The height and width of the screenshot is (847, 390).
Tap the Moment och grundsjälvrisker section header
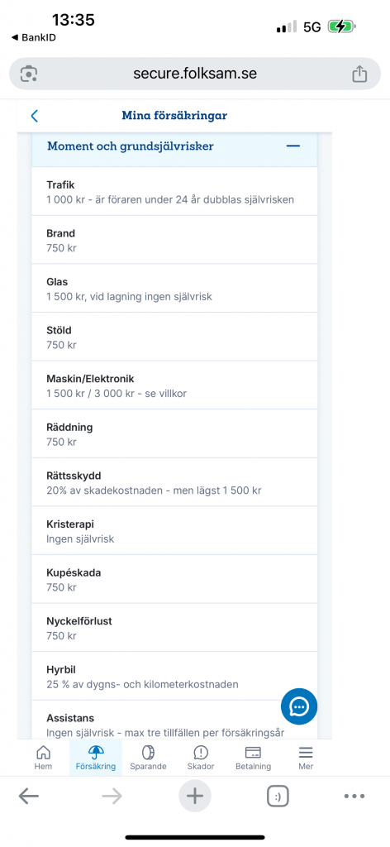tap(174, 146)
